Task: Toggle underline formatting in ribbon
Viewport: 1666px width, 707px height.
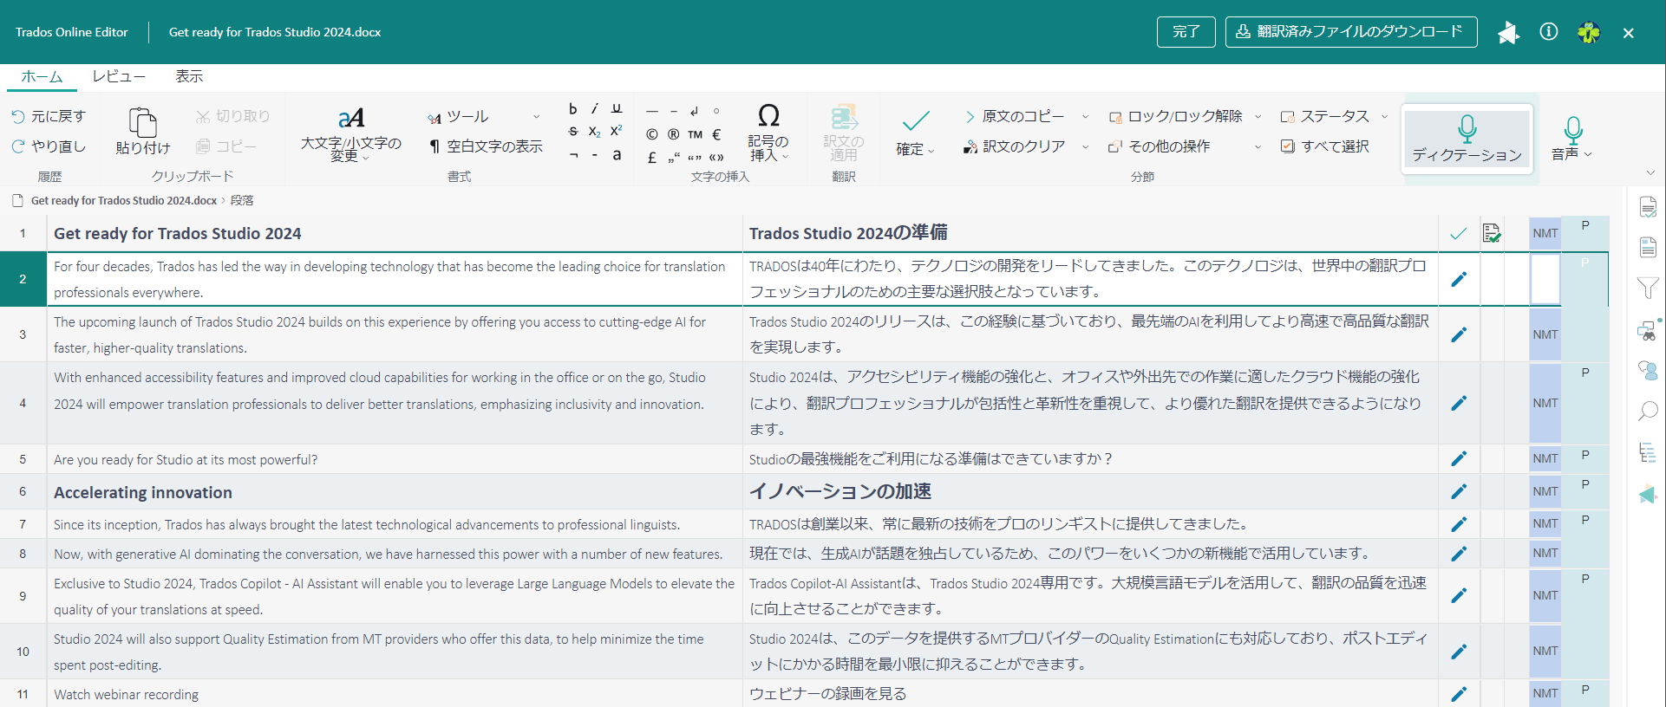Action: click(x=617, y=109)
